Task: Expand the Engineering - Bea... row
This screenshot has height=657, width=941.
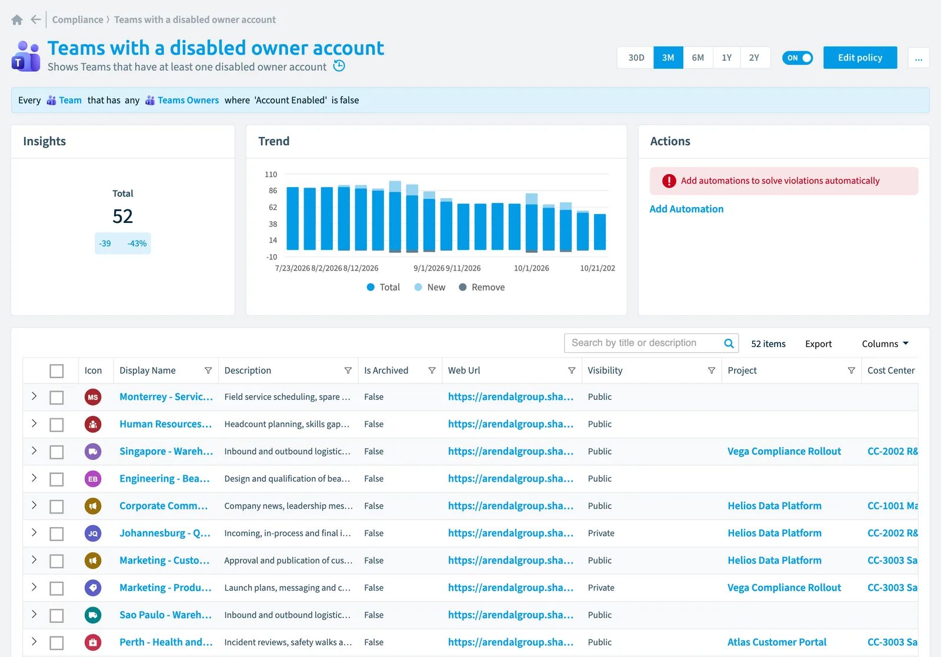Action: coord(34,478)
